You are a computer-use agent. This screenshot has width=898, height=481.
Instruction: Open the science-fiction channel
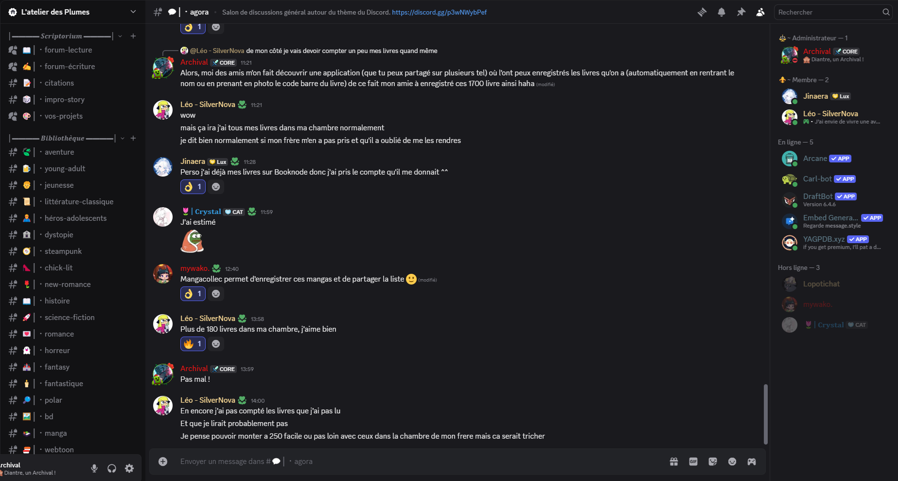point(70,318)
